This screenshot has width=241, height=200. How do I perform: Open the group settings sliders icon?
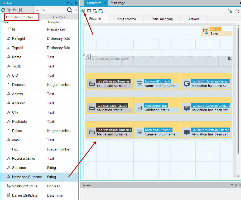coord(230,58)
